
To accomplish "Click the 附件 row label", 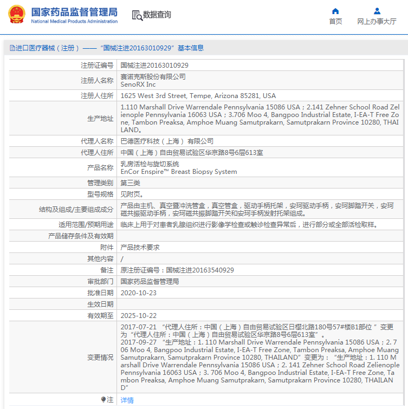I will [107, 247].
